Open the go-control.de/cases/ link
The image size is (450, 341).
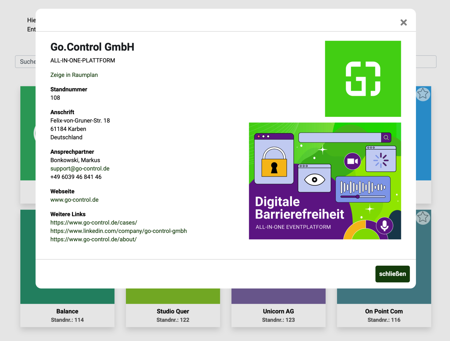94,223
